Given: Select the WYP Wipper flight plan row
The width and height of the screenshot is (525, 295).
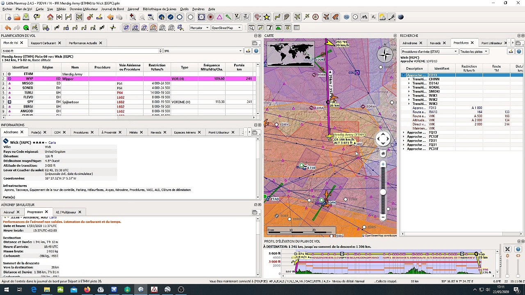Looking at the screenshot, I should click(x=68, y=79).
